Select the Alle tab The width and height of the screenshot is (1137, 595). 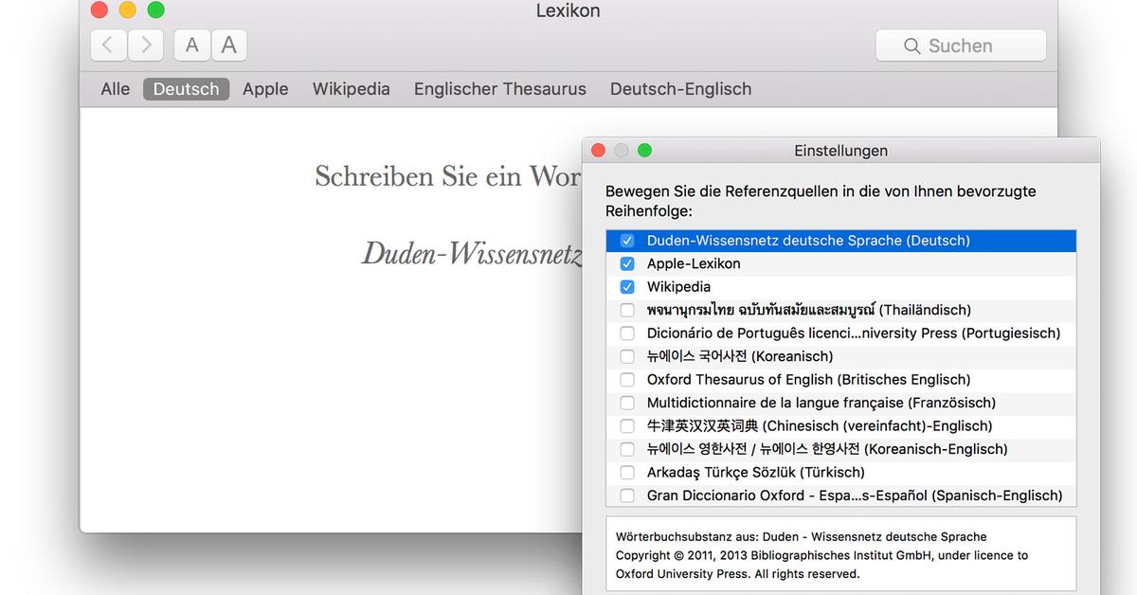click(116, 89)
